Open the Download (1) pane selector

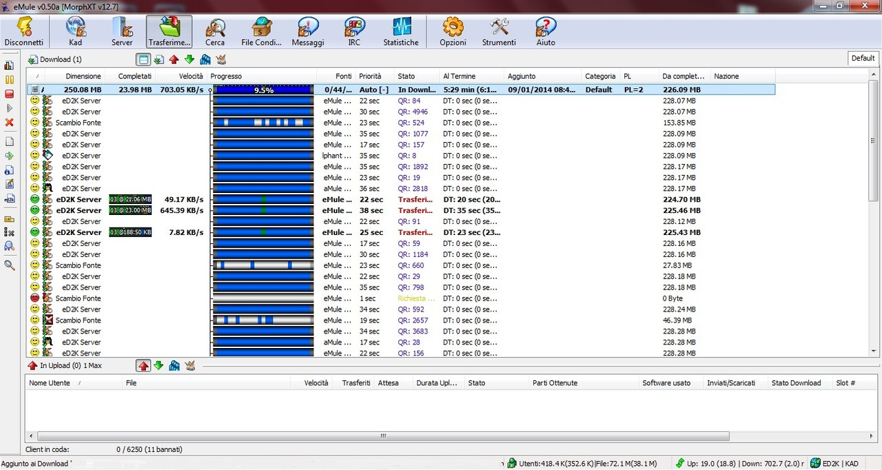pyautogui.click(x=54, y=59)
